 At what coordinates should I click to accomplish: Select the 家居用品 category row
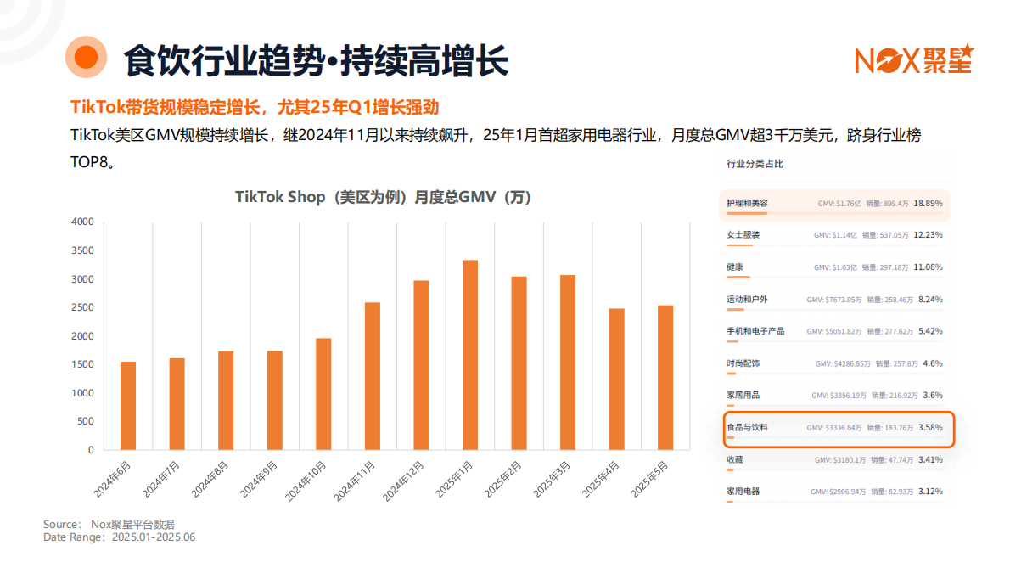point(834,396)
